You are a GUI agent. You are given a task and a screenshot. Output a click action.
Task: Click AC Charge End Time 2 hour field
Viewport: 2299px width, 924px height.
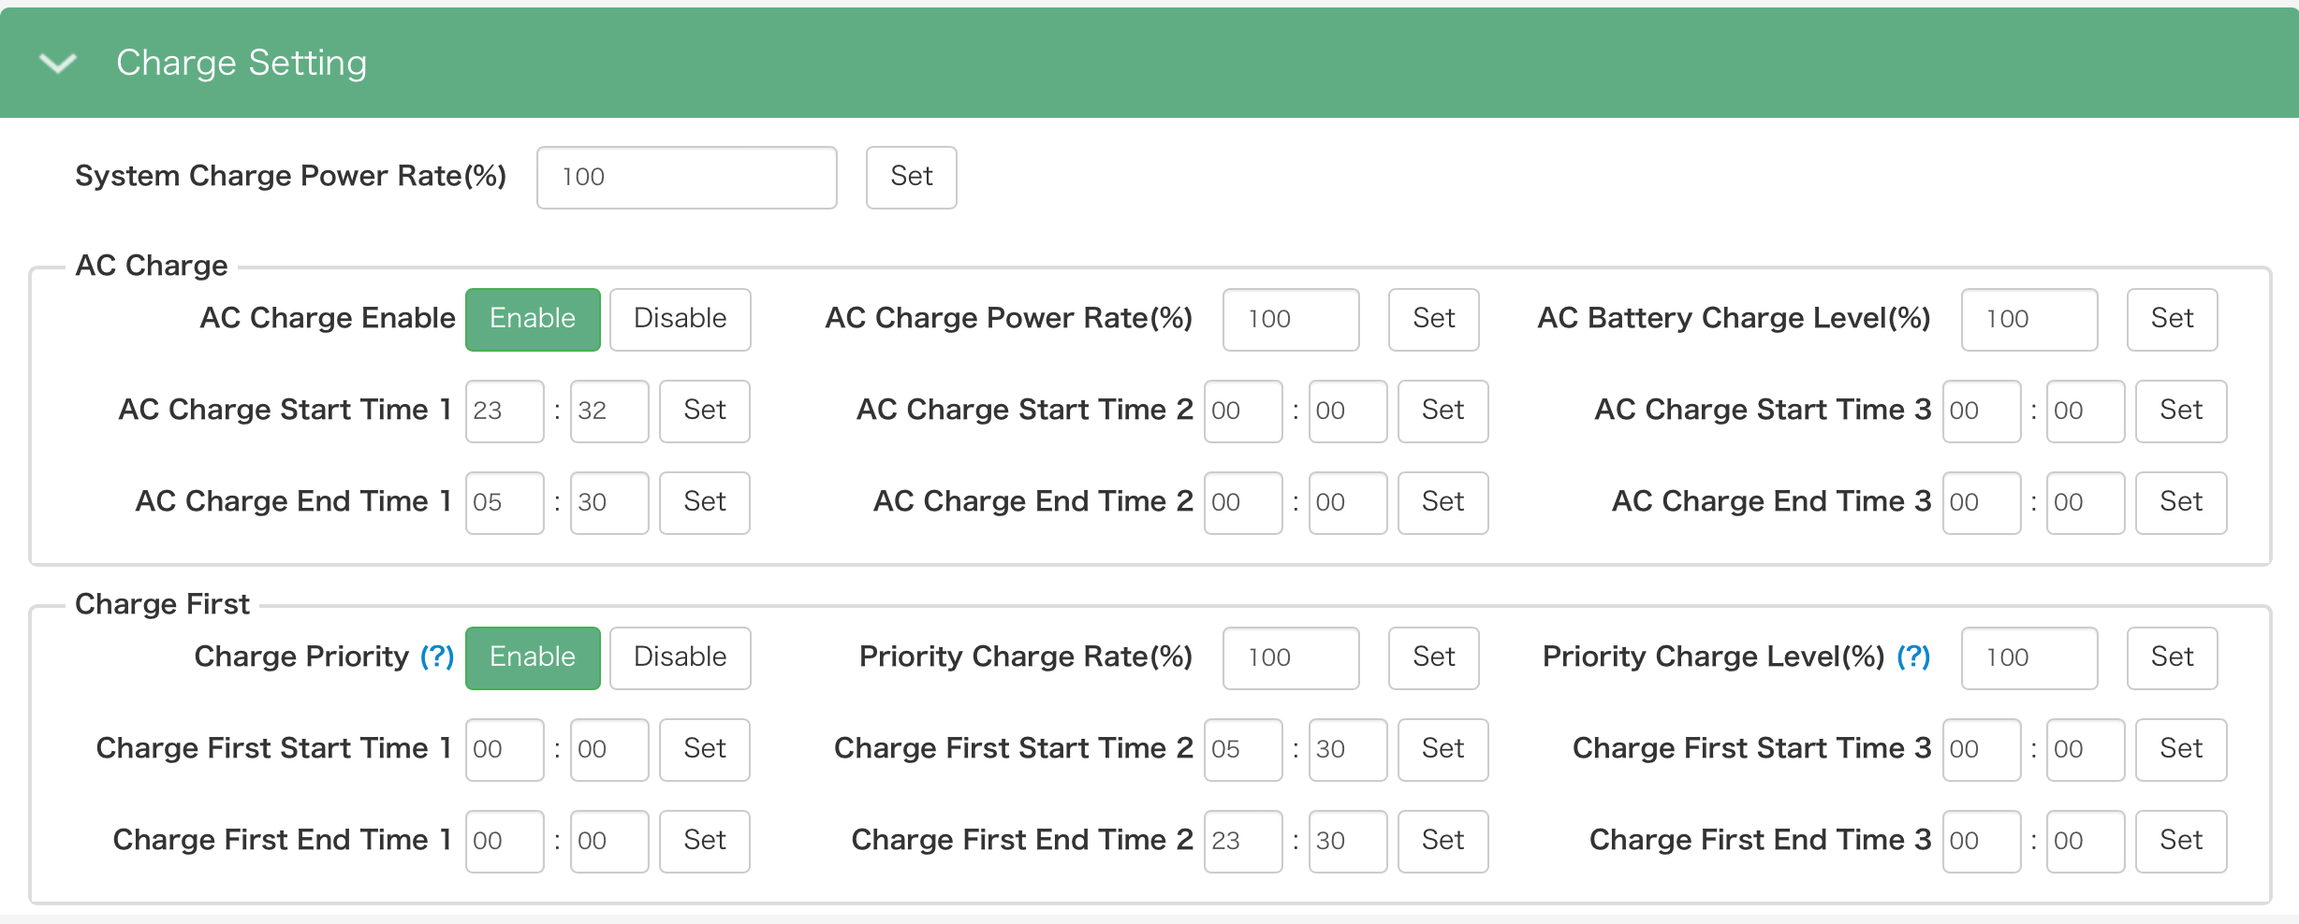pyautogui.click(x=1243, y=502)
